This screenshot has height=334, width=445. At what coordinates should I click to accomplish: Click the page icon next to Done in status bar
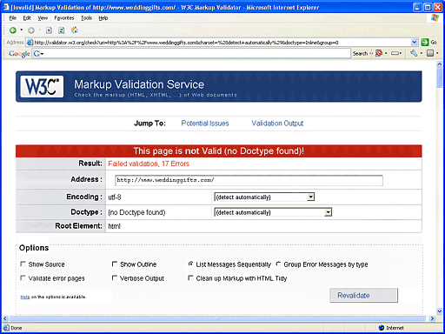click(x=6, y=328)
